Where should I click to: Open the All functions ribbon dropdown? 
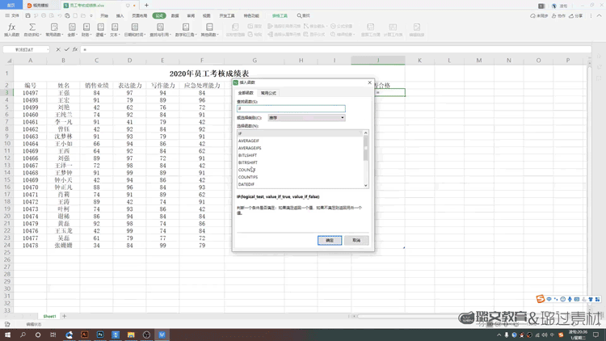tap(72, 29)
